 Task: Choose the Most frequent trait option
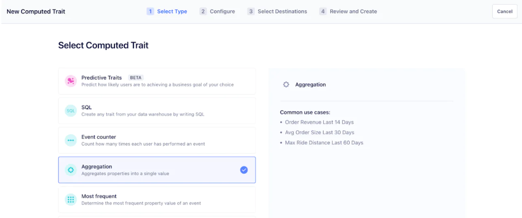coord(157,199)
